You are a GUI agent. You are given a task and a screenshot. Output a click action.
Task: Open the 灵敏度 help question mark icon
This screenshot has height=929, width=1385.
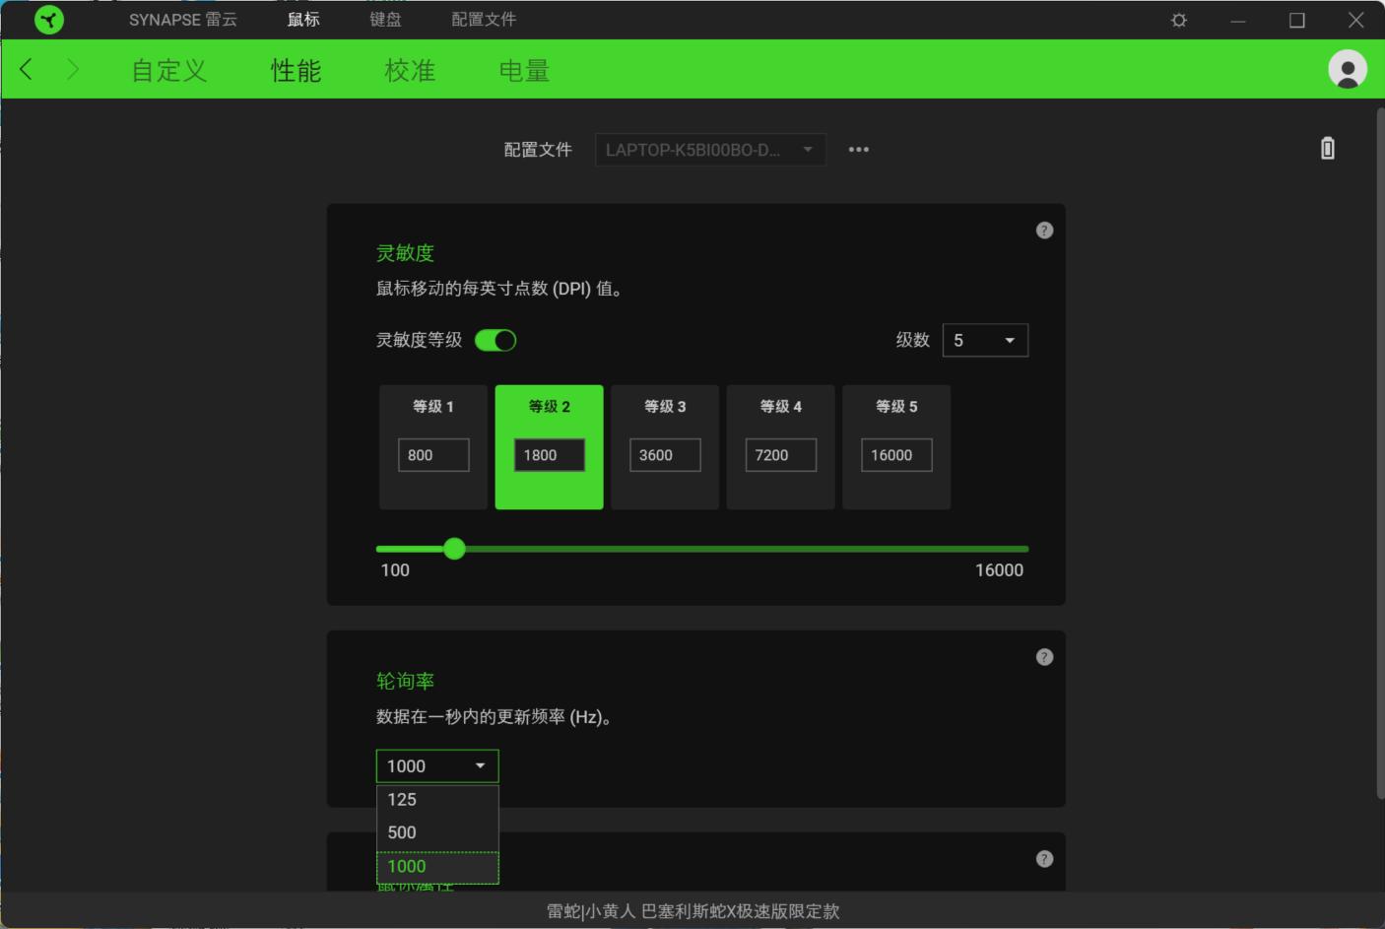point(1043,230)
